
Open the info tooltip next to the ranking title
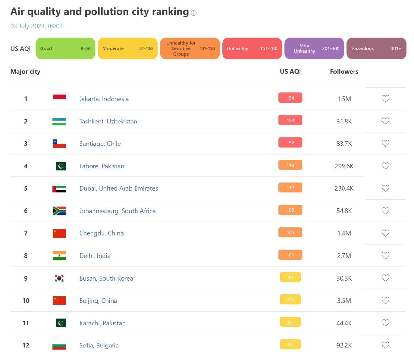[x=193, y=13]
